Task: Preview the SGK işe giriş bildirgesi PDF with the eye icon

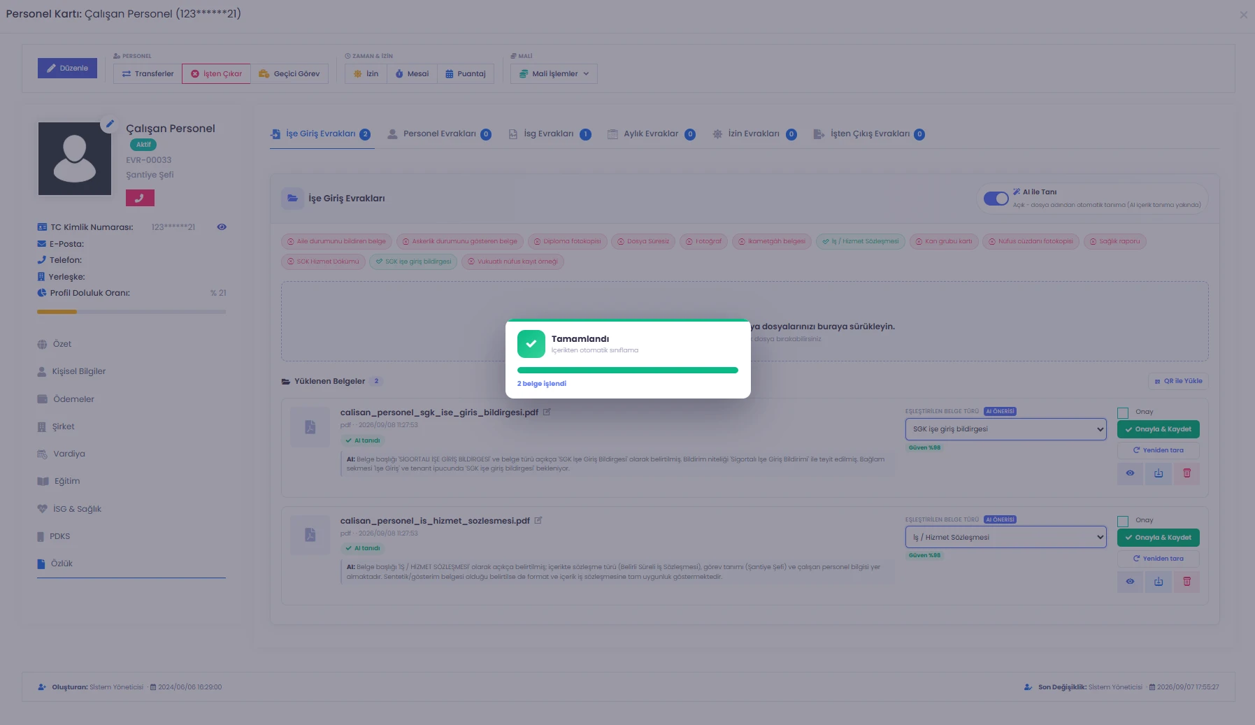Action: click(x=1130, y=473)
